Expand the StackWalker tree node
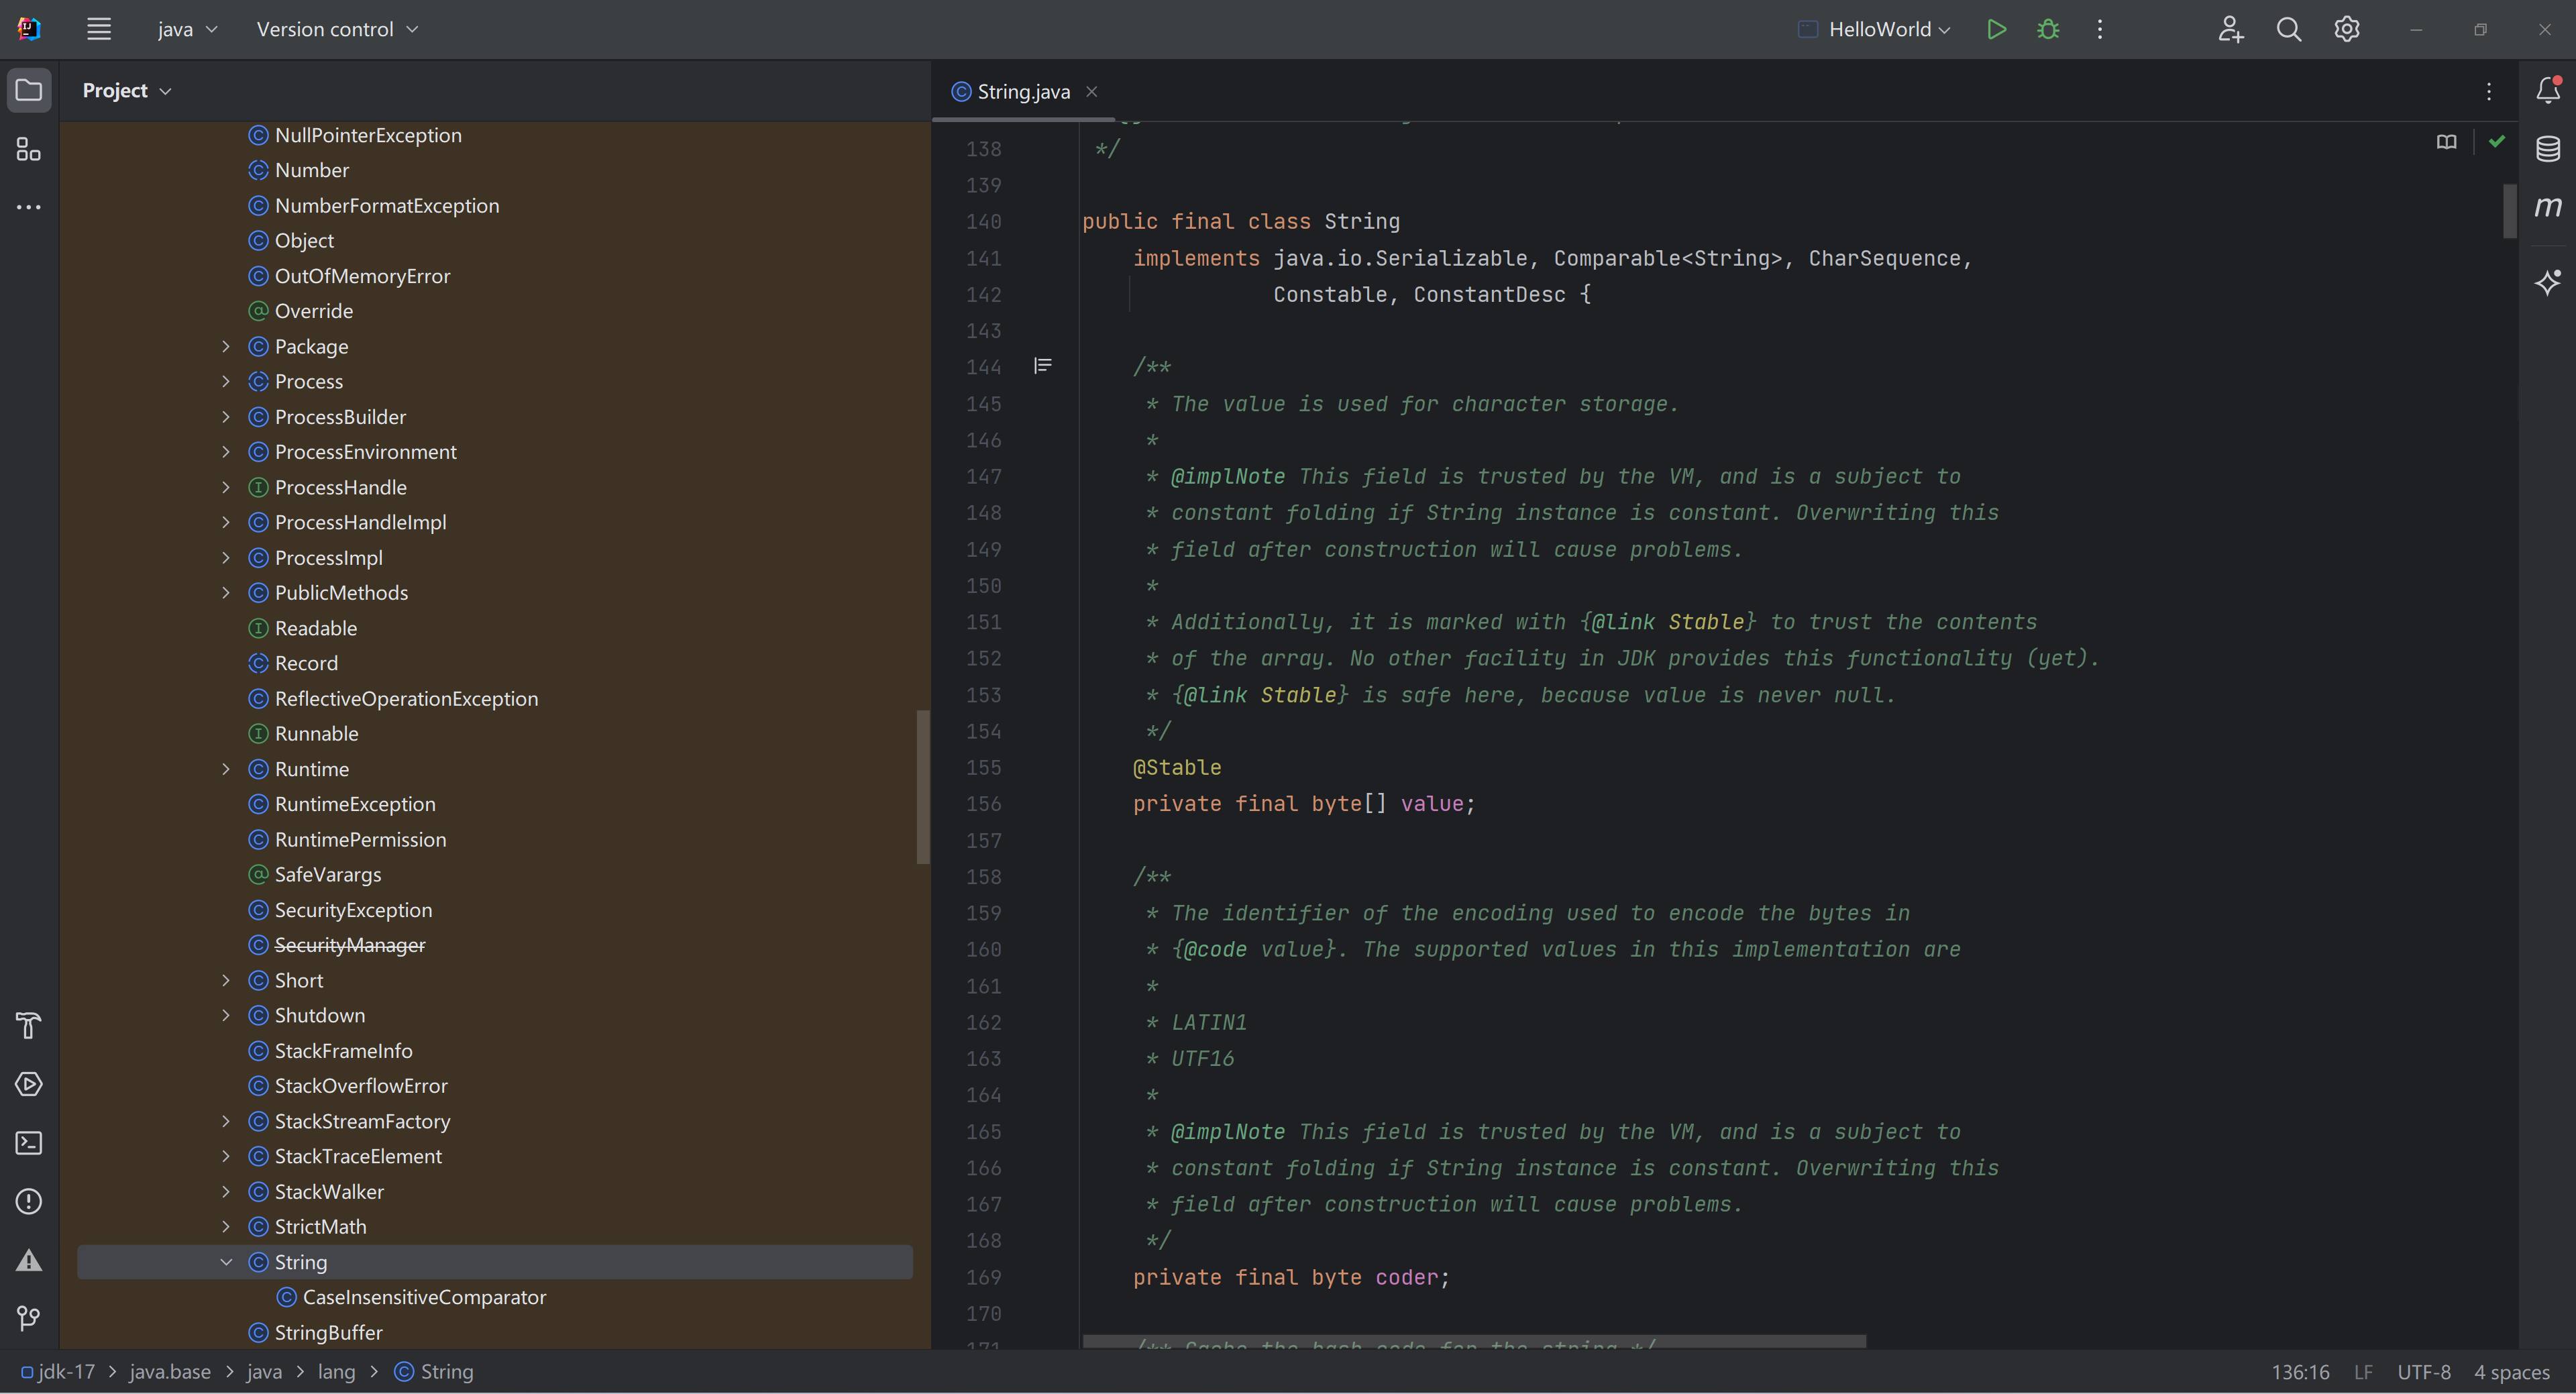The height and width of the screenshot is (1394, 2576). pos(226,1191)
